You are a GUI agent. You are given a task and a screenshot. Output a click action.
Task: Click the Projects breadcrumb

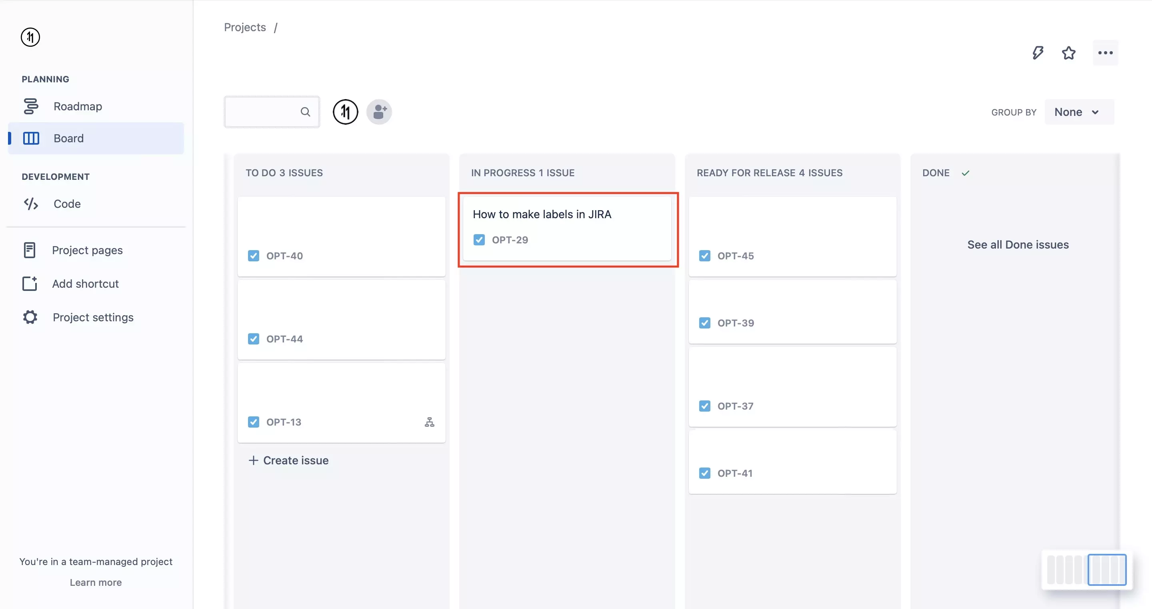click(x=245, y=27)
